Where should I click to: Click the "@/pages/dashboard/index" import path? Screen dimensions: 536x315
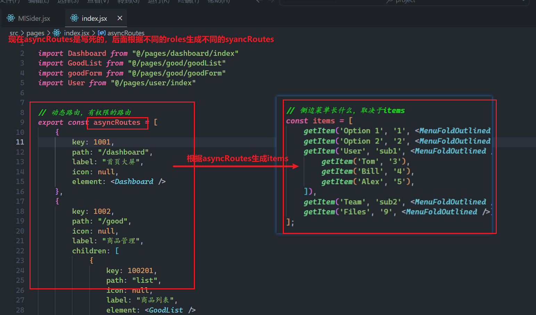pyautogui.click(x=185, y=53)
